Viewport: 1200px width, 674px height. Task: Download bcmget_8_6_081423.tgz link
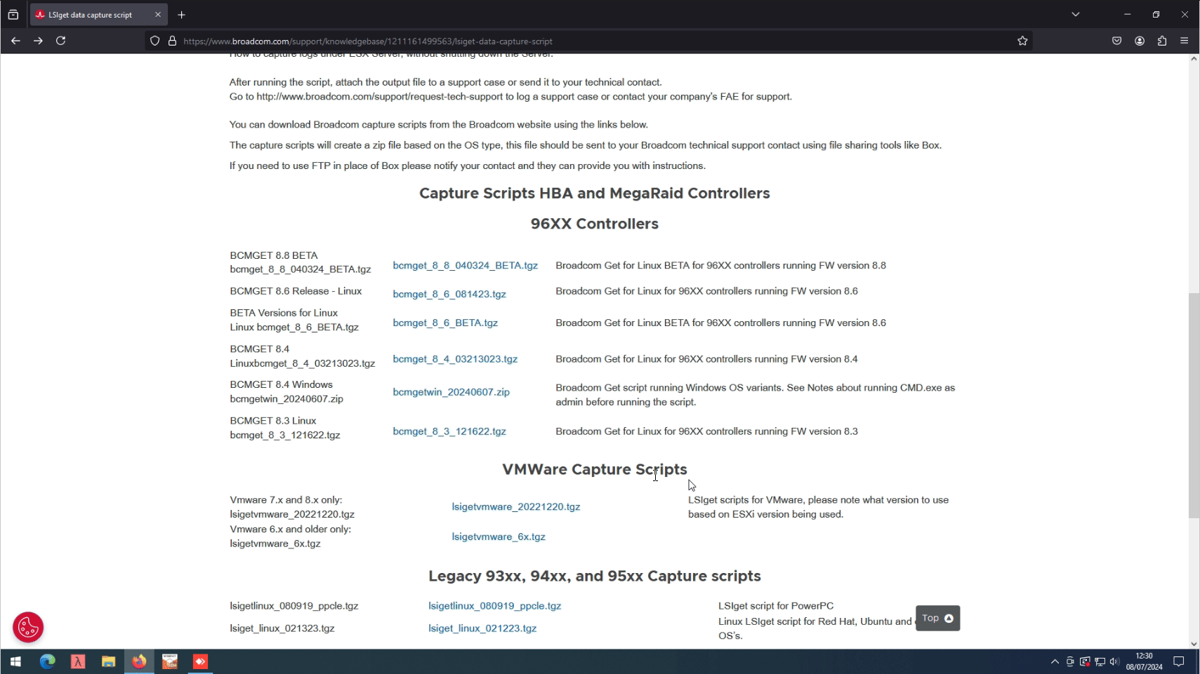[x=449, y=295]
